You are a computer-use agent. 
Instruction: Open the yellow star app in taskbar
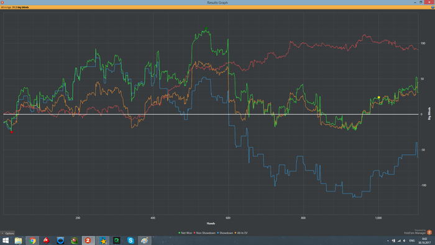pos(103,241)
